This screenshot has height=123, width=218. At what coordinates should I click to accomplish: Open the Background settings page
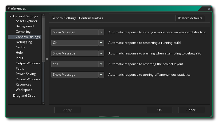click(x=25, y=26)
